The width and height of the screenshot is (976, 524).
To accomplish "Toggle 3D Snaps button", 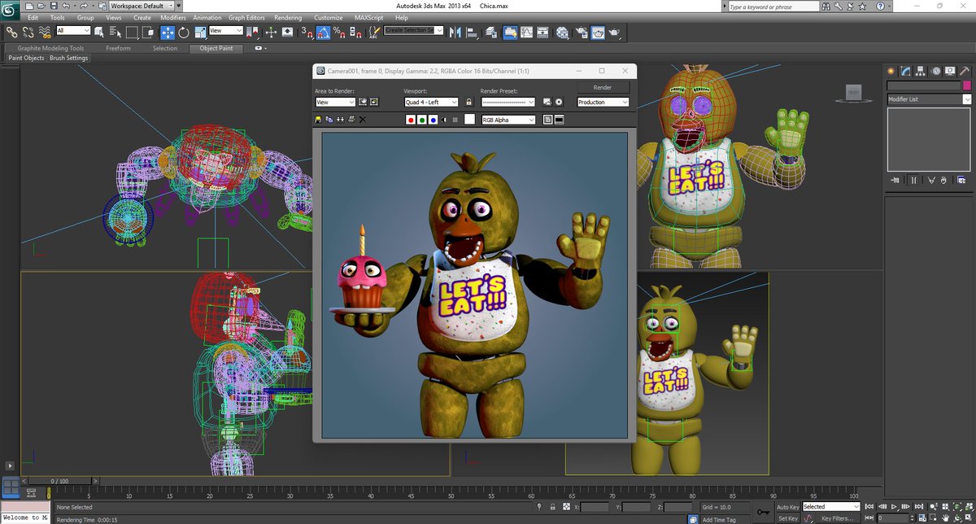I will point(307,32).
